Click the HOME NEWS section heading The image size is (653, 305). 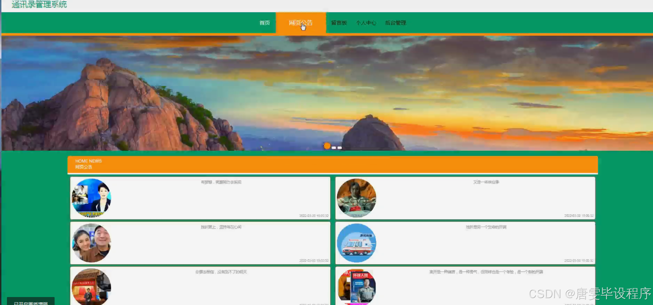pyautogui.click(x=88, y=161)
